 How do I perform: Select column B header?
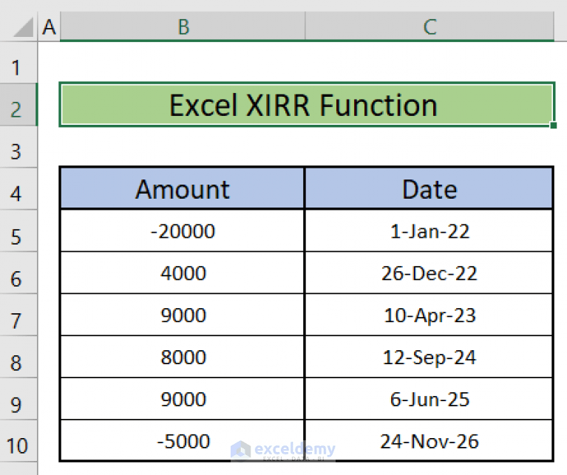[x=183, y=27]
